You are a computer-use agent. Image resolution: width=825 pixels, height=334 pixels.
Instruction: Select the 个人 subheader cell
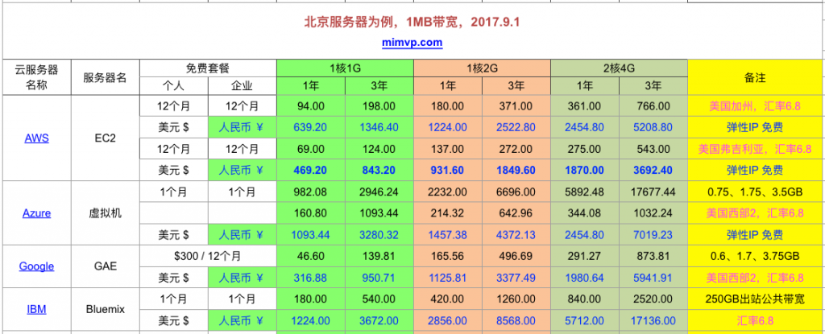[x=174, y=86]
